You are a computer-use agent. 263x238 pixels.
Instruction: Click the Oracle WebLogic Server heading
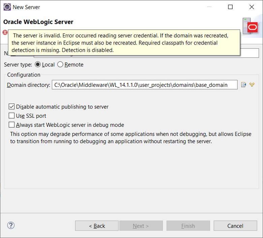point(38,22)
